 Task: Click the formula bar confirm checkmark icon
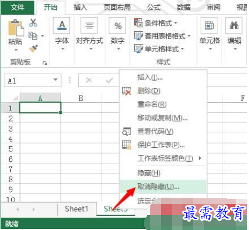pyautogui.click(x=109, y=80)
